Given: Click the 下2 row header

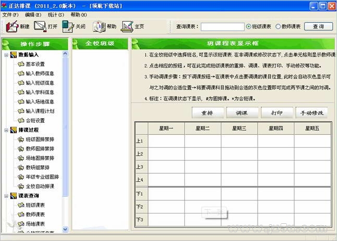Looking at the screenshot, I should [x=141, y=207].
